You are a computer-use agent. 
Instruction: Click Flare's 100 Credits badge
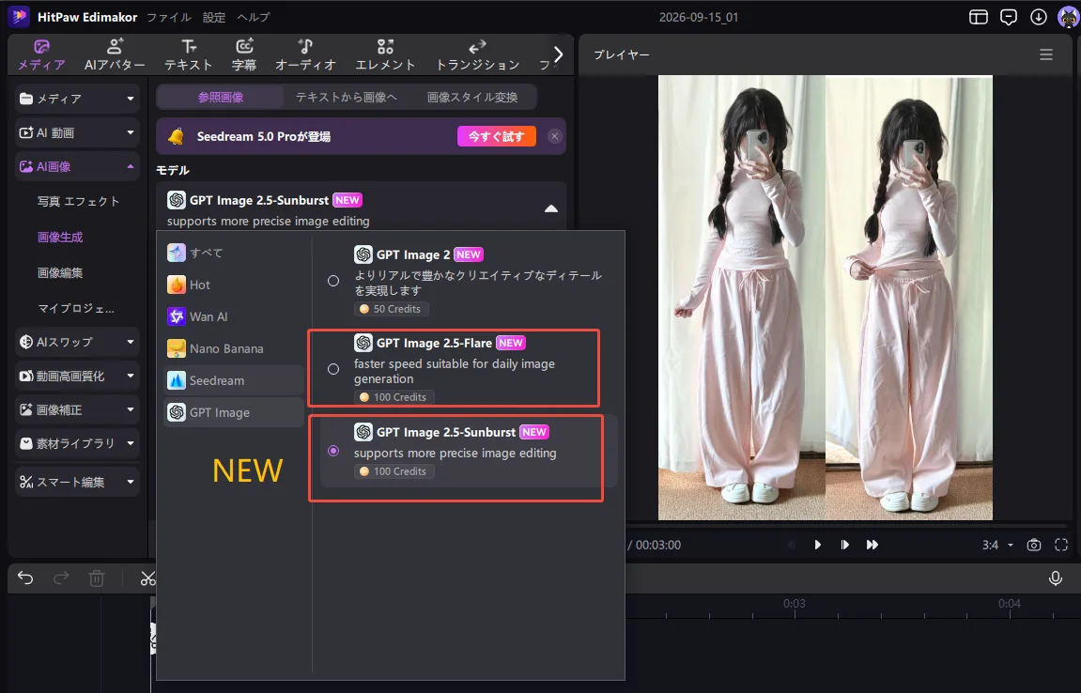point(394,397)
